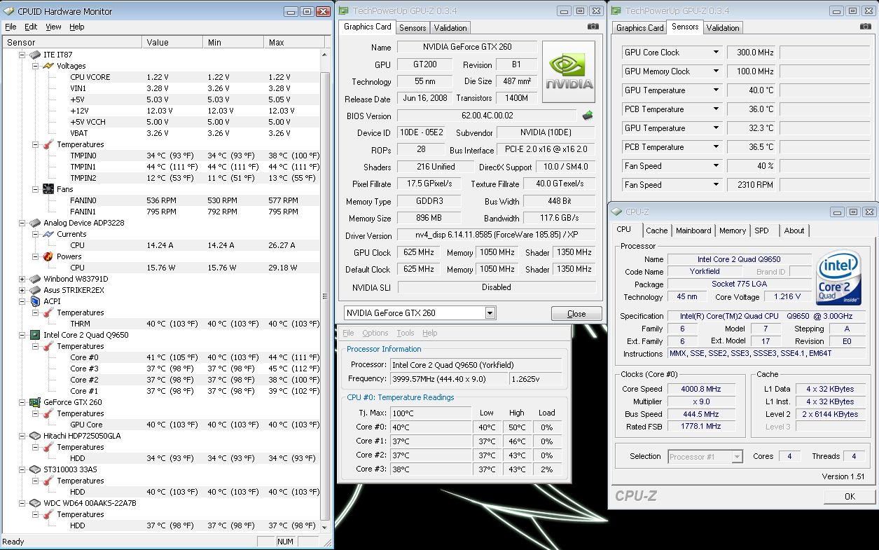This screenshot has width=879, height=550.
Task: Collapse the ITE IT87 tree node
Action: [x=22, y=55]
